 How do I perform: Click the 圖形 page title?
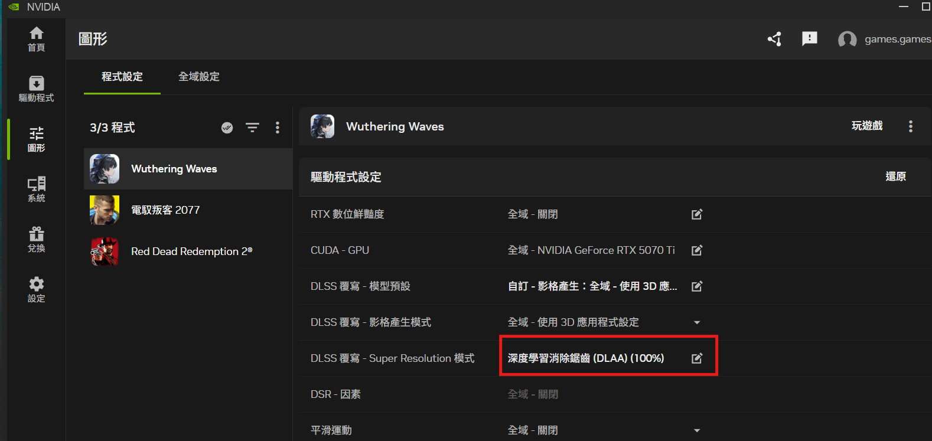click(93, 39)
